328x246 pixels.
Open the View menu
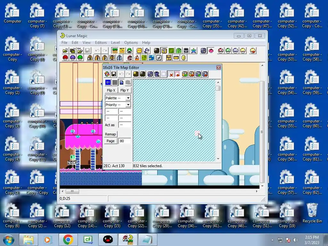86,43
